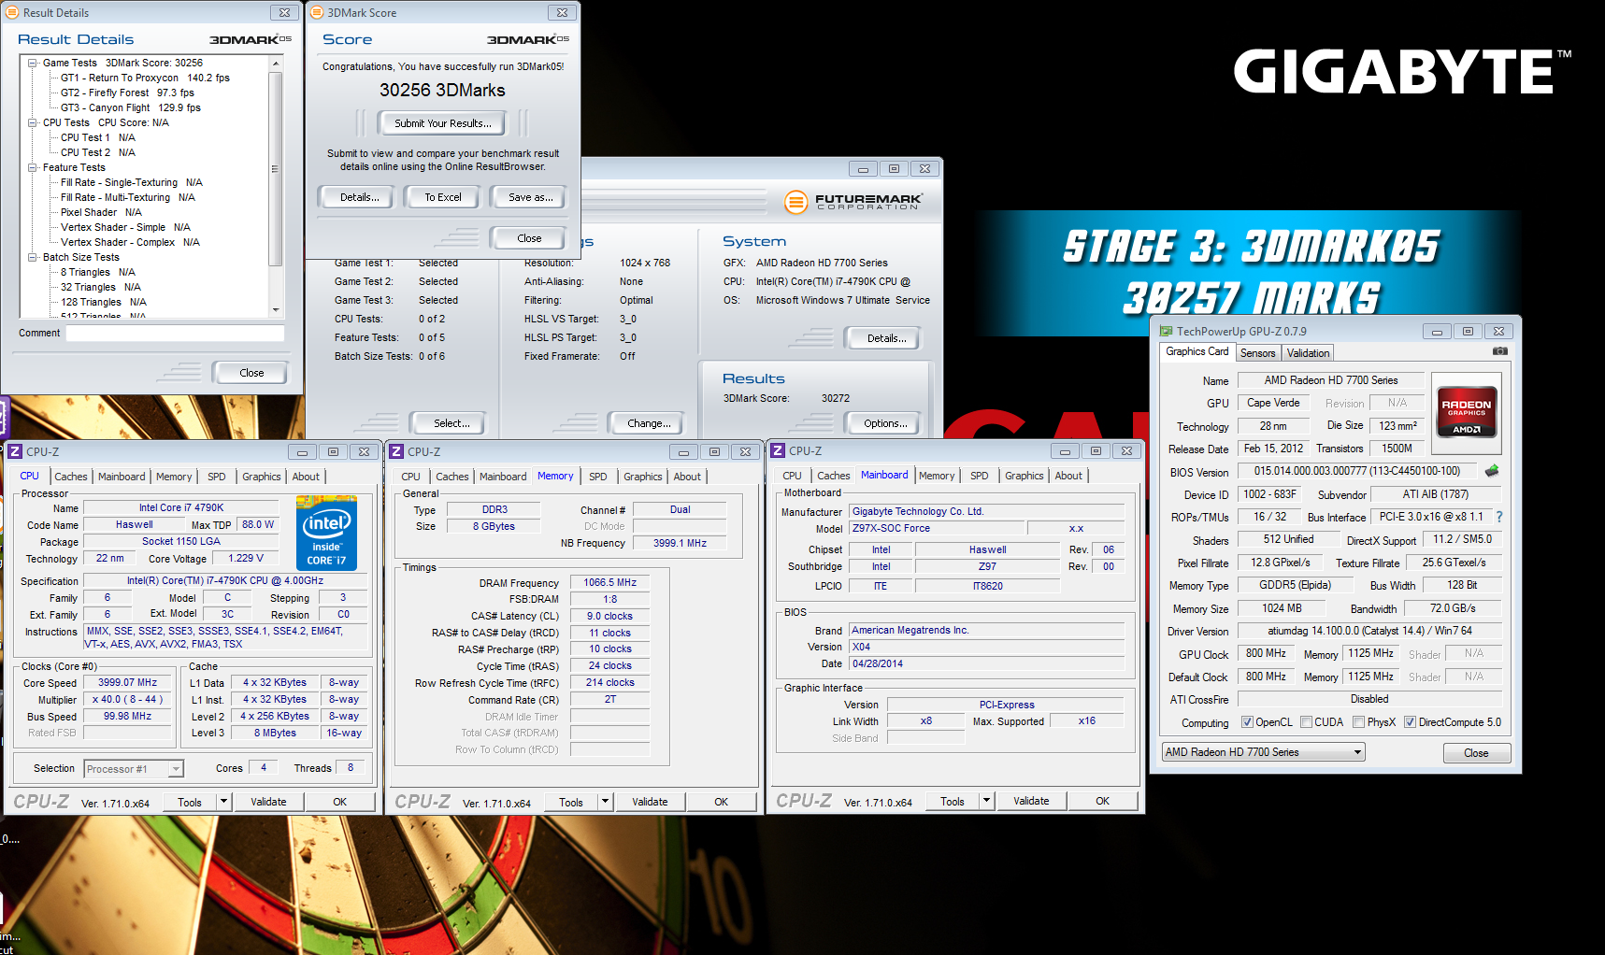Click OK in the CPU-Z Memory window
Viewport: 1605px width, 955px height.
pos(721,802)
